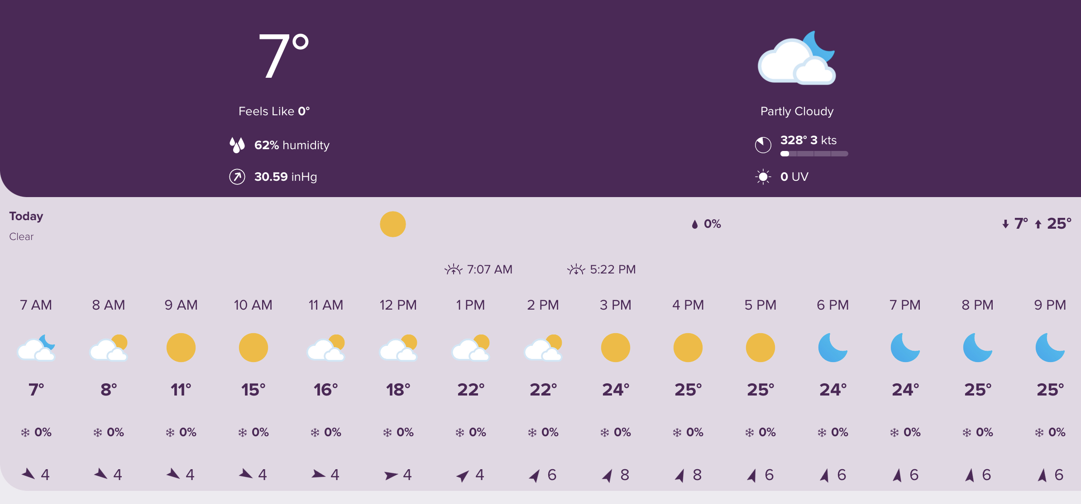Viewport: 1081px width, 504px height.
Task: Click the wind direction compass icon
Action: click(x=763, y=145)
